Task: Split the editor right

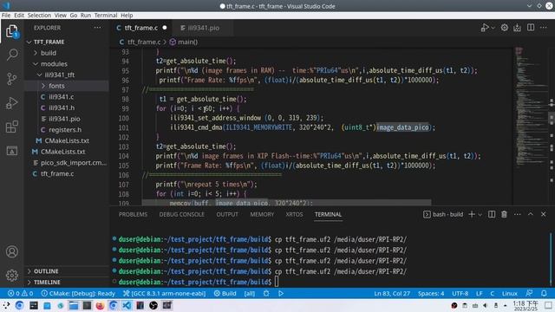Action: 531,28
